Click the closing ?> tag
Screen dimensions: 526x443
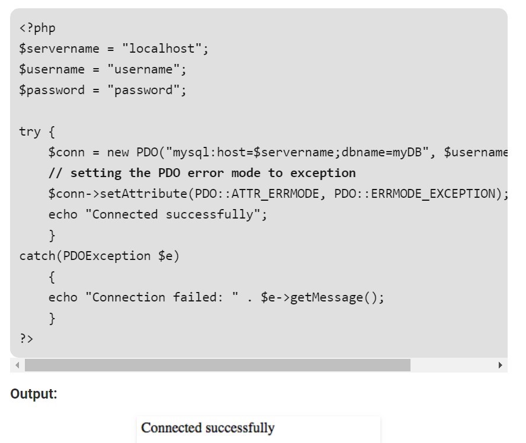(27, 339)
